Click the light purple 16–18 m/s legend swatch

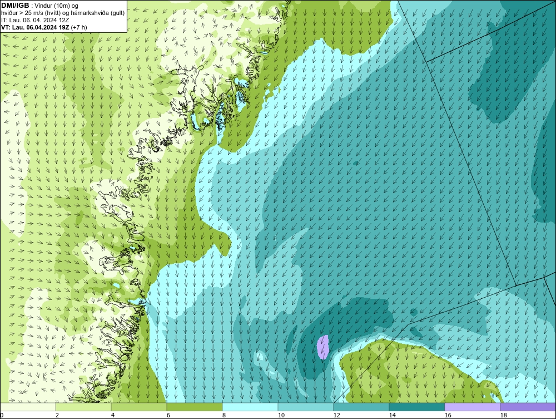coord(472,407)
